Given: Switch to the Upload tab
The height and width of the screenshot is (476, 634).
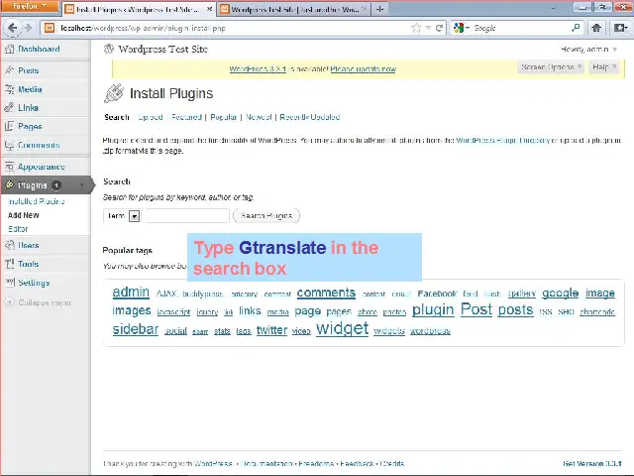Looking at the screenshot, I should coord(150,117).
